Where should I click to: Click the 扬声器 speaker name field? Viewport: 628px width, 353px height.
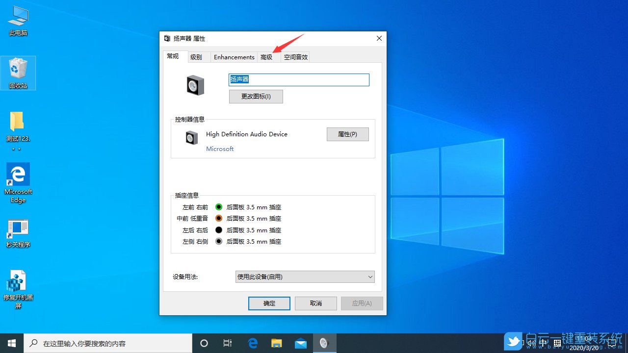coord(298,79)
